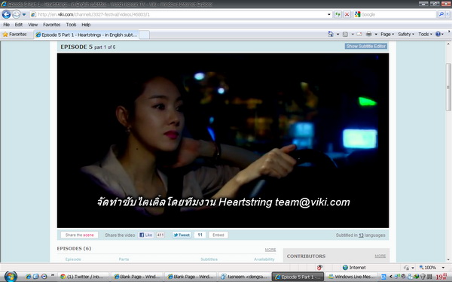Screen dimensions: 452x282
Task: Switch to the first Blank Page taskbar window
Action: coord(138,277)
